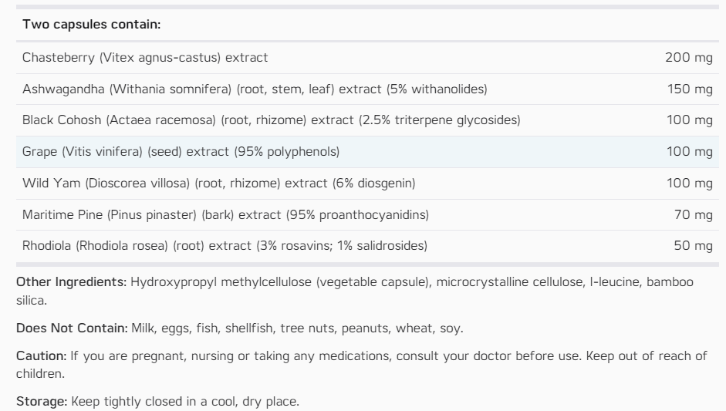
Task: Click the 150 mg amount for Ashwagandha
Action: (x=690, y=89)
